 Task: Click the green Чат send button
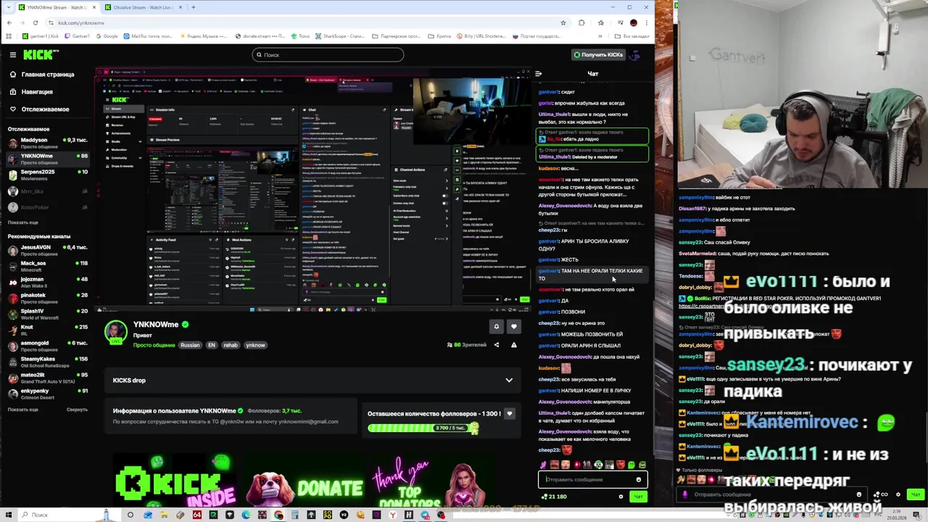click(x=638, y=497)
